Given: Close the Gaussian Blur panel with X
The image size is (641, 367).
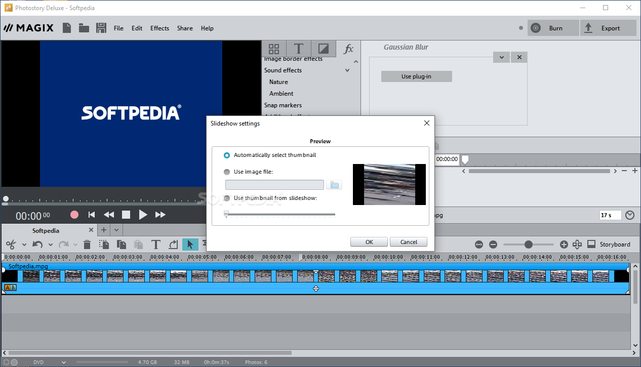Looking at the screenshot, I should 519,57.
